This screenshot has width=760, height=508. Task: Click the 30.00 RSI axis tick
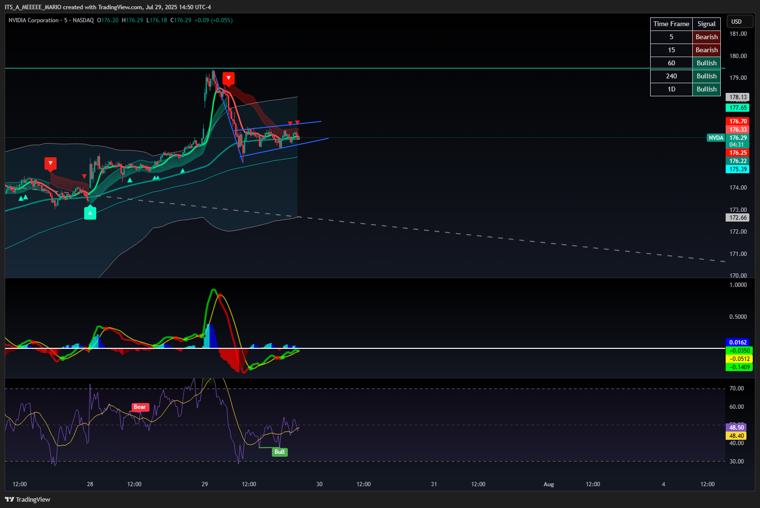(x=737, y=462)
